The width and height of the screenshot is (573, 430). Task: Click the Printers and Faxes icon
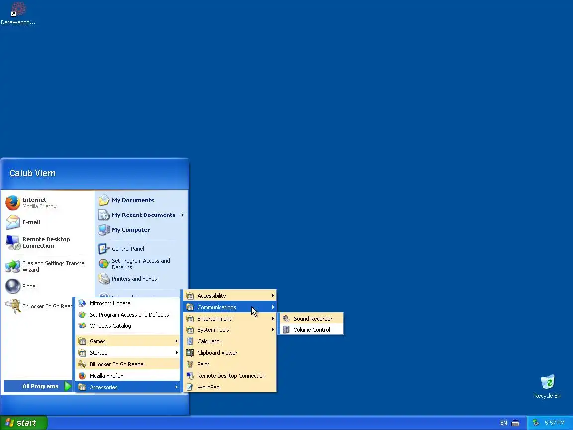click(x=104, y=279)
